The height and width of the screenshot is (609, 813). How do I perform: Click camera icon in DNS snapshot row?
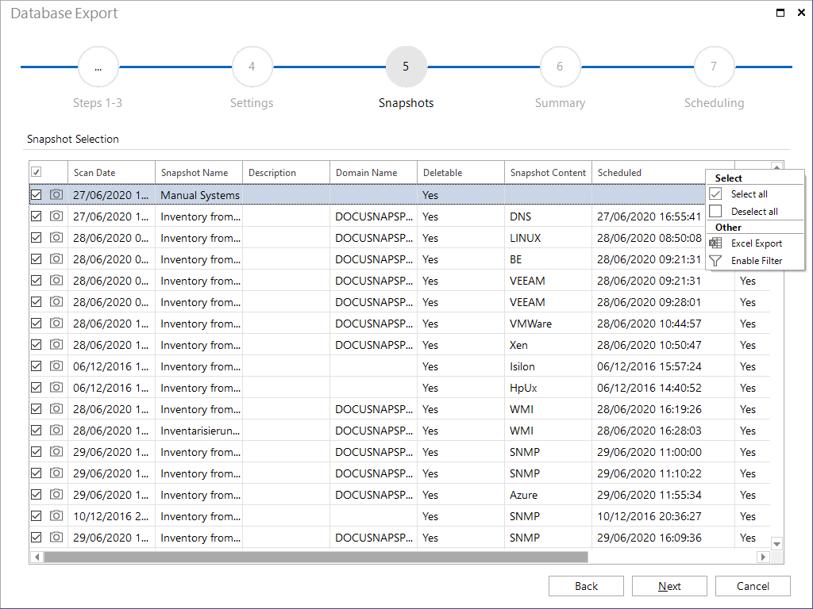click(56, 216)
